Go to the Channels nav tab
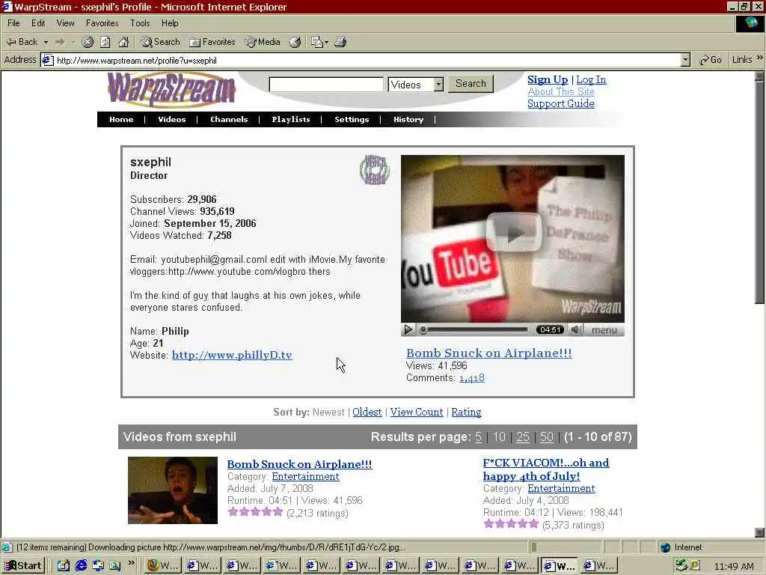 click(x=229, y=119)
